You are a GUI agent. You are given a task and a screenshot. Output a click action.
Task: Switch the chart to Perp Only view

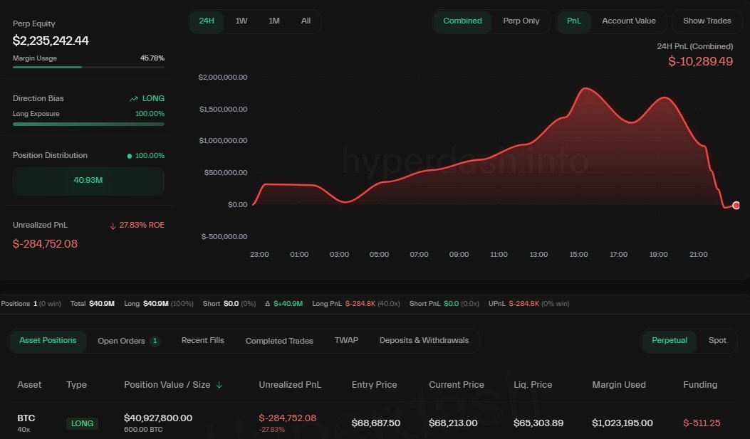521,21
